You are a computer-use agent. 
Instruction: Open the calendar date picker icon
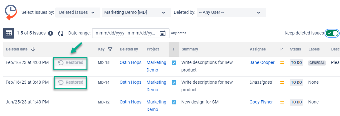click(x=163, y=33)
